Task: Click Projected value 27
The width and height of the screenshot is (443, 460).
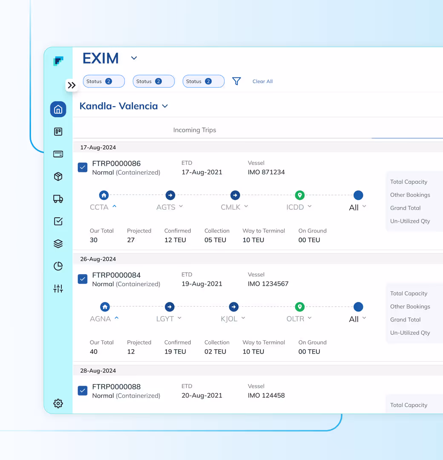Action: (131, 240)
